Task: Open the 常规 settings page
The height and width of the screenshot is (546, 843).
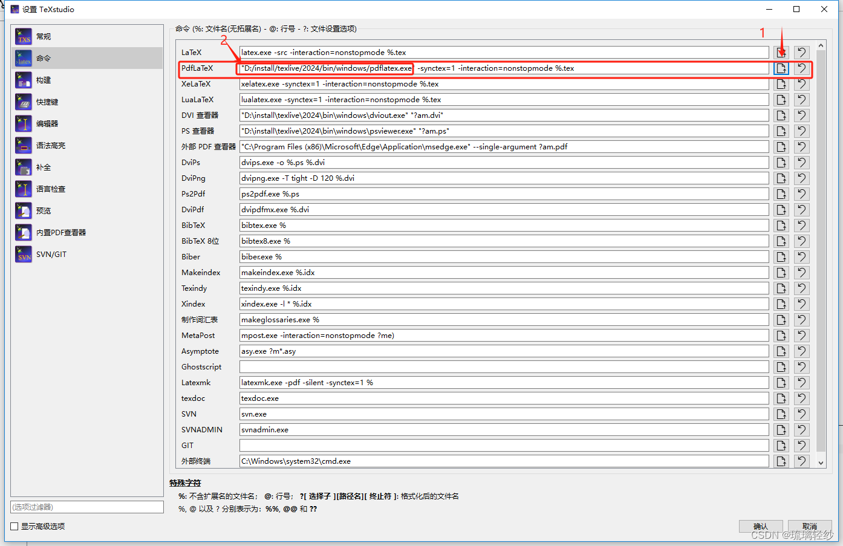Action: click(88, 36)
